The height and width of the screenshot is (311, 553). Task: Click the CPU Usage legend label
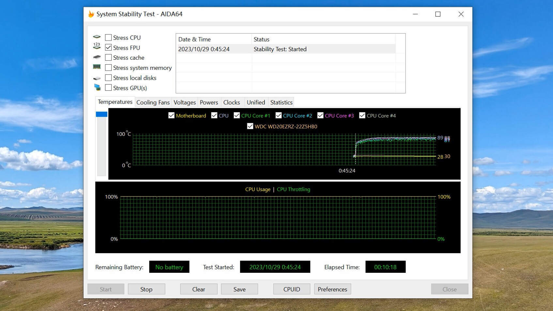(258, 189)
